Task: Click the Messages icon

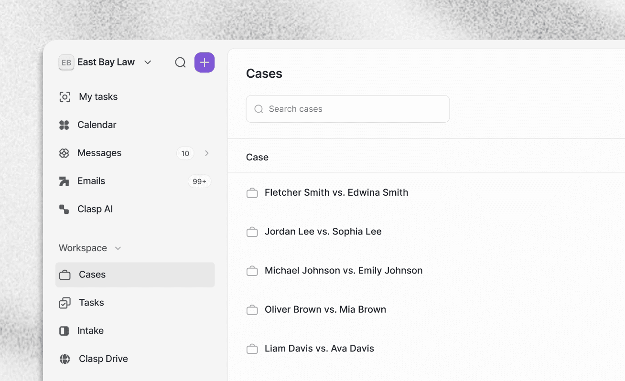Action: tap(64, 153)
